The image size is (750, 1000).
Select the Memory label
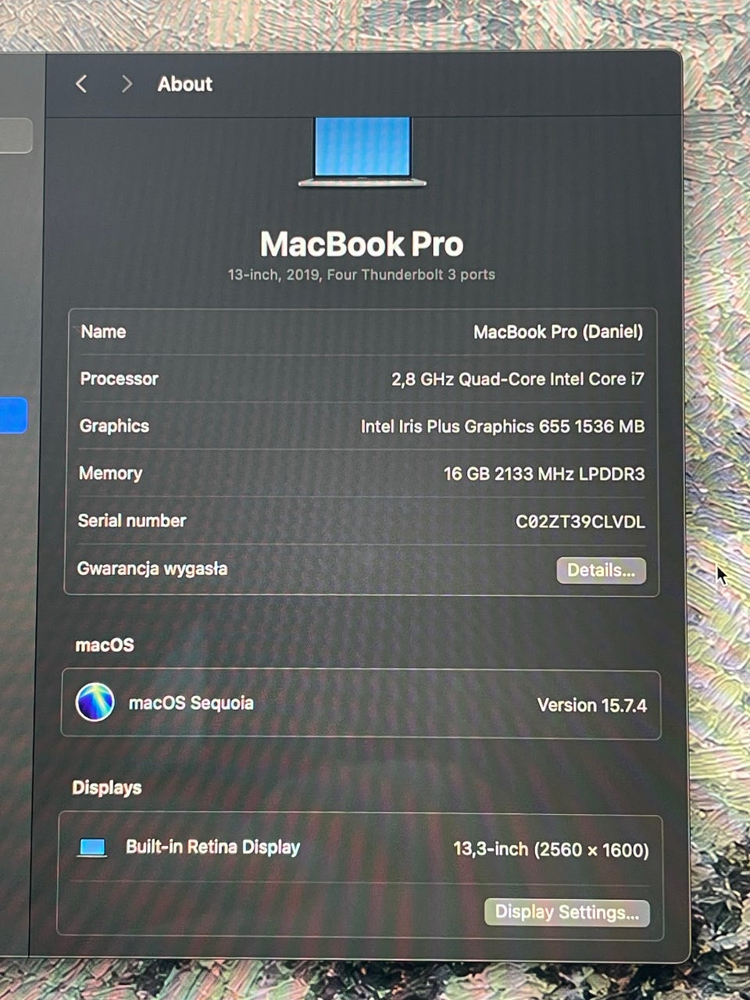(x=110, y=473)
